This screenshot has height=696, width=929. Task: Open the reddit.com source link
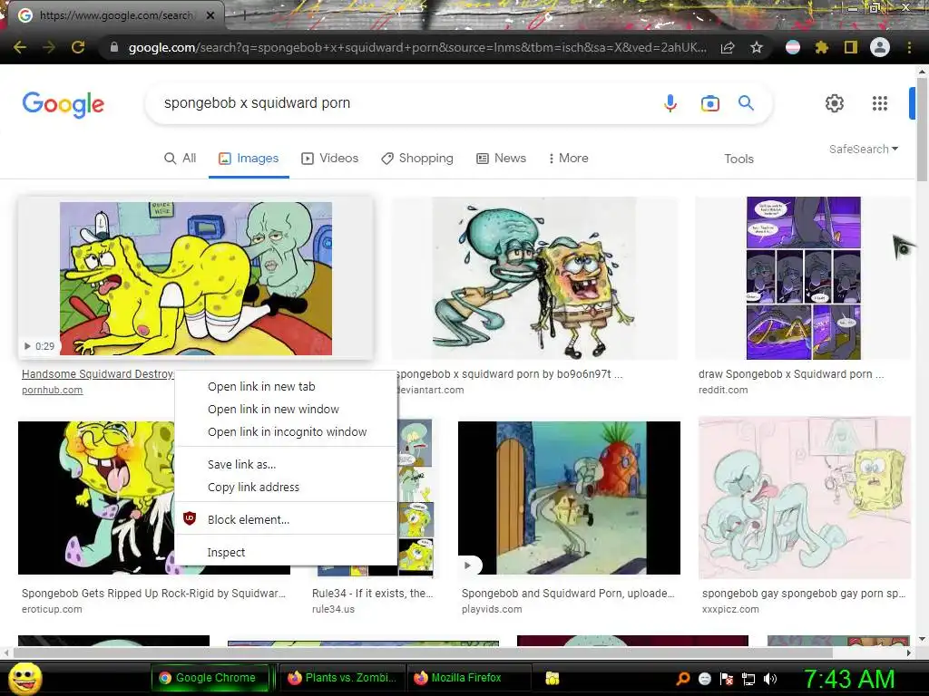coord(723,390)
